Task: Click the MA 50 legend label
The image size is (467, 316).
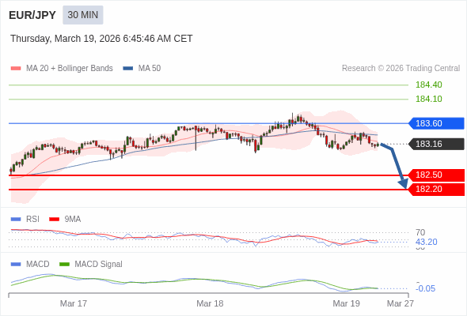Action: click(x=150, y=69)
